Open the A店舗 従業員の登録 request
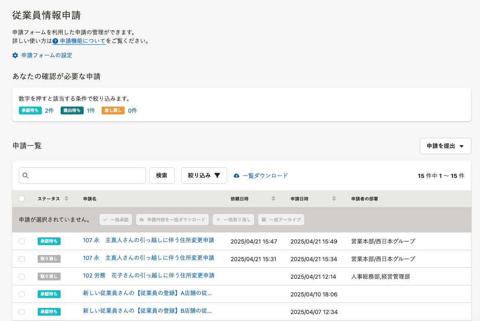The height and width of the screenshot is (321, 480). [x=147, y=293]
